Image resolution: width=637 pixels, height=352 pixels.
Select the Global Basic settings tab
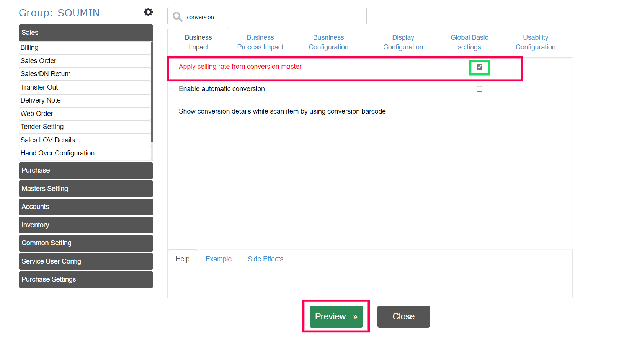click(469, 42)
